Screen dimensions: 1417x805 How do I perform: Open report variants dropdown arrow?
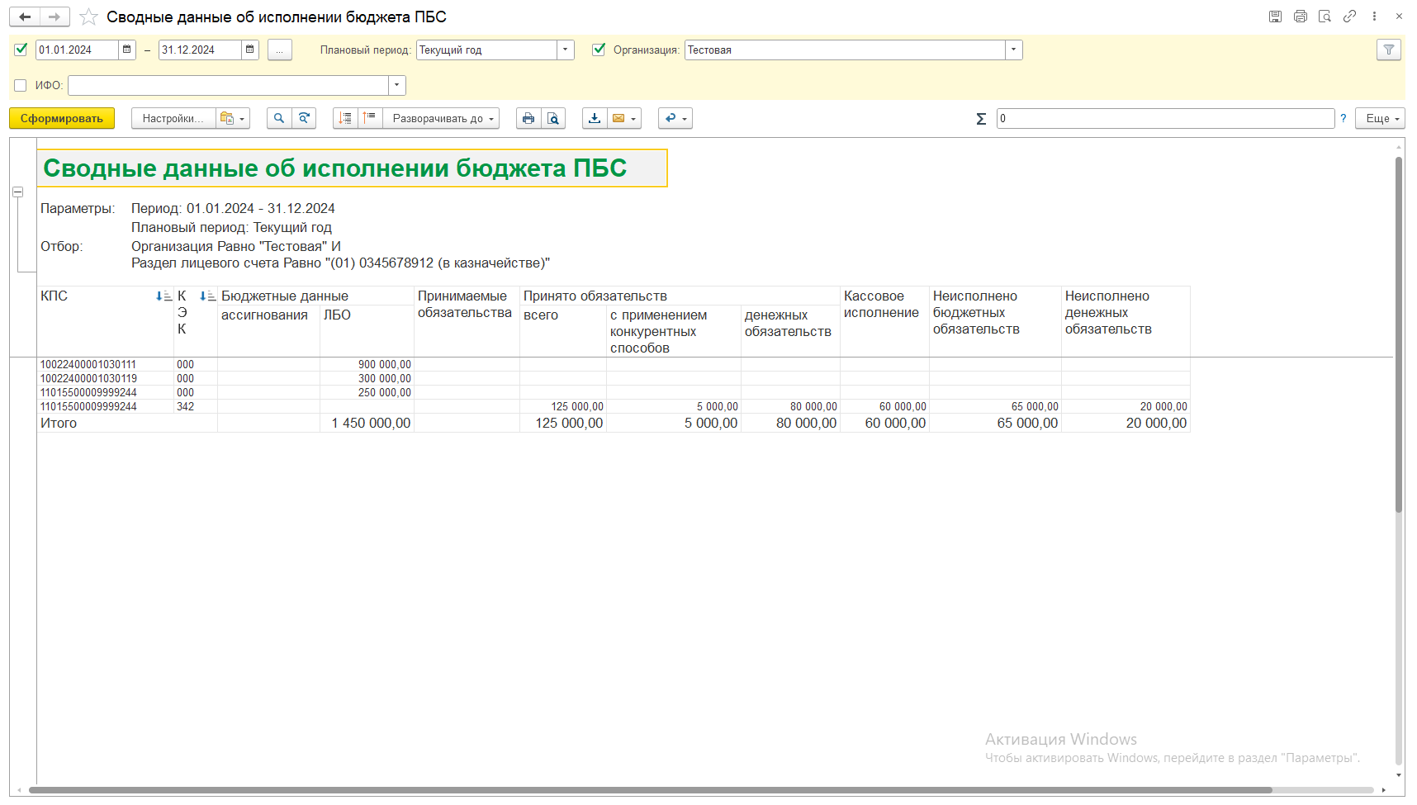242,119
